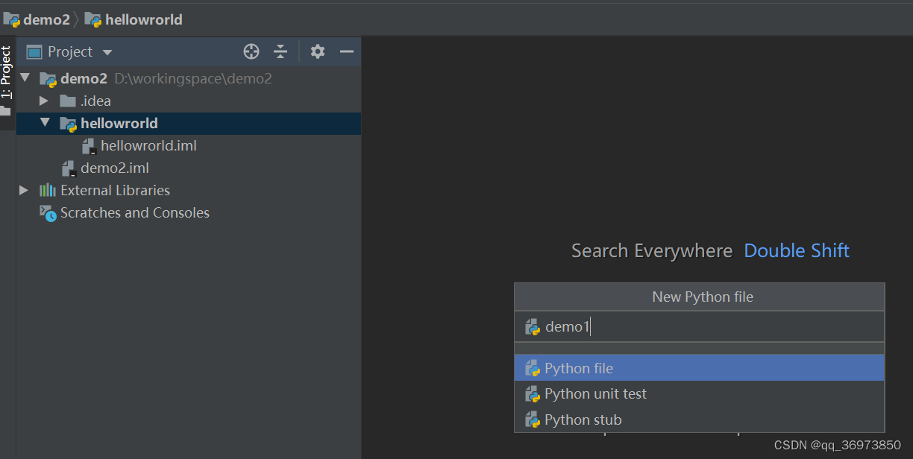Click the Python file icon beside demo1 input
Viewport: 913px width, 459px height.
(534, 326)
